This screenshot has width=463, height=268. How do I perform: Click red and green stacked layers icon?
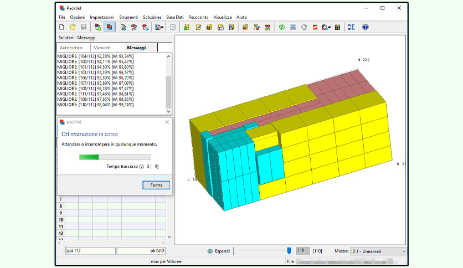(x=267, y=27)
